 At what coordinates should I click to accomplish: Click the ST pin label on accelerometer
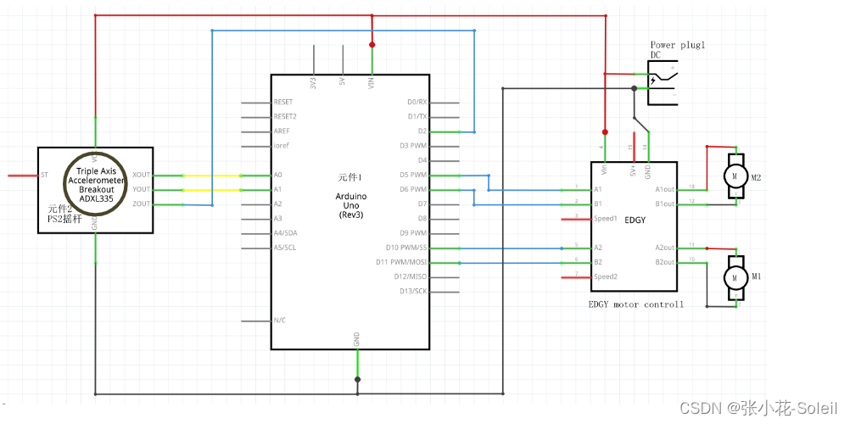[44, 176]
